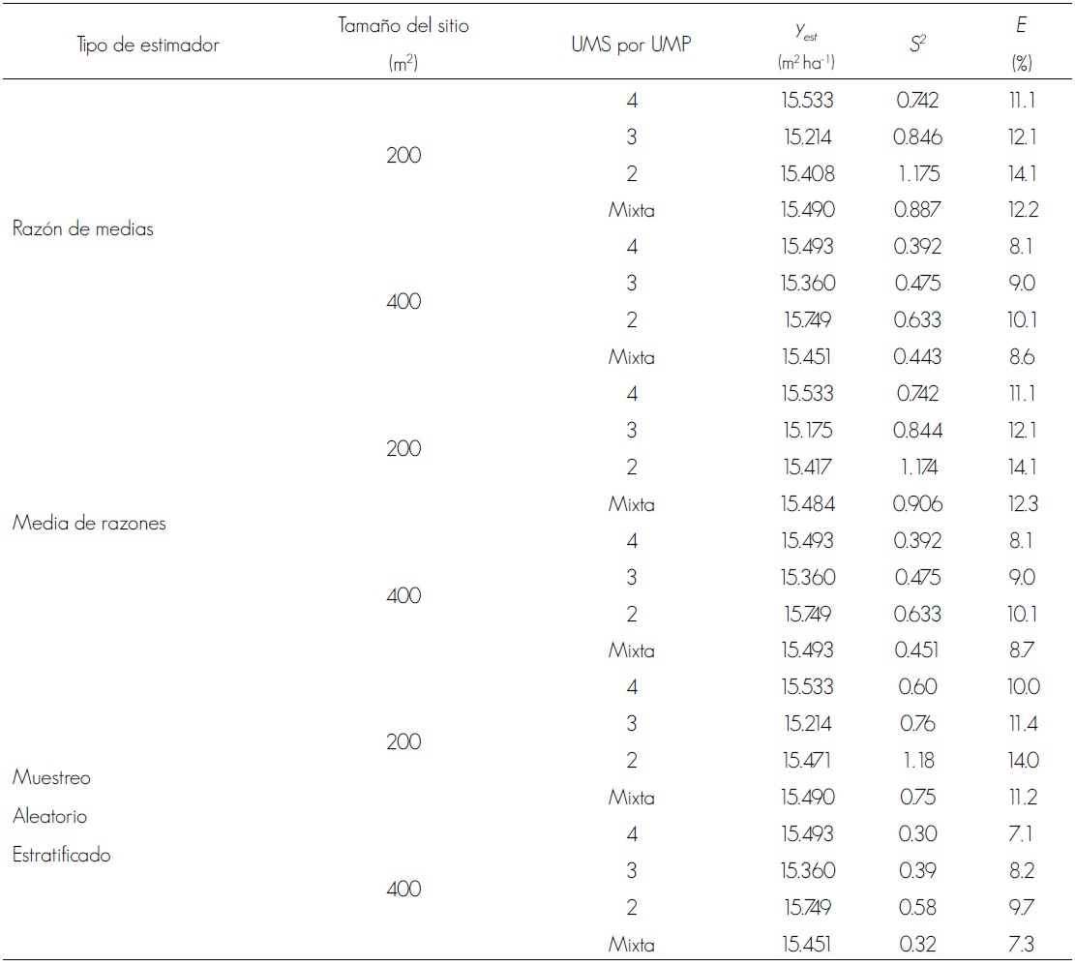The image size is (1075, 966).
Task: Select the 0.443 variance cell
Action: click(916, 357)
